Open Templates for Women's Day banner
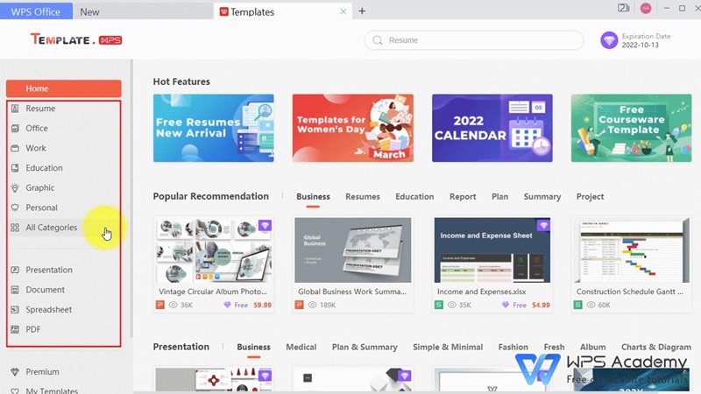 click(353, 128)
